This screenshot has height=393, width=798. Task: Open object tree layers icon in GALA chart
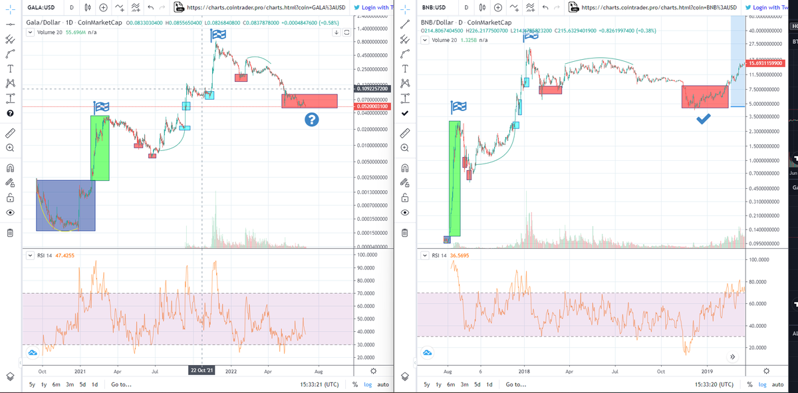(x=10, y=376)
